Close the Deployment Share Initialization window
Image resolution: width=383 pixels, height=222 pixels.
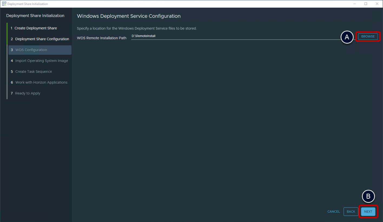click(x=377, y=4)
